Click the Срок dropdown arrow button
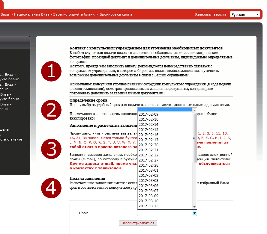267x234 pixels. coord(194,213)
